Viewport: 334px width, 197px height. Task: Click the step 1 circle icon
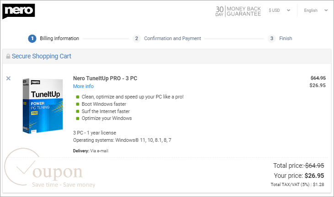[x=32, y=38]
